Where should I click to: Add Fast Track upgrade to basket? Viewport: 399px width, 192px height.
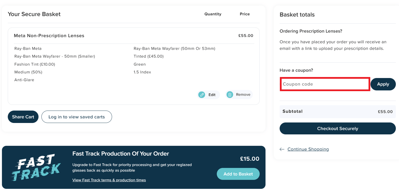pos(238,174)
